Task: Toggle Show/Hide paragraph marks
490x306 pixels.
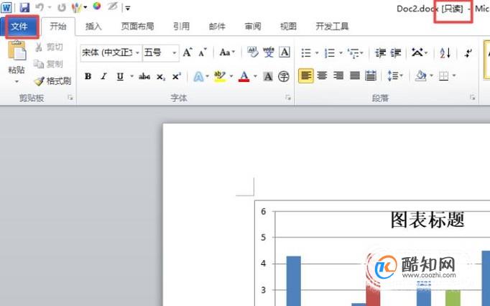Action: [x=468, y=53]
